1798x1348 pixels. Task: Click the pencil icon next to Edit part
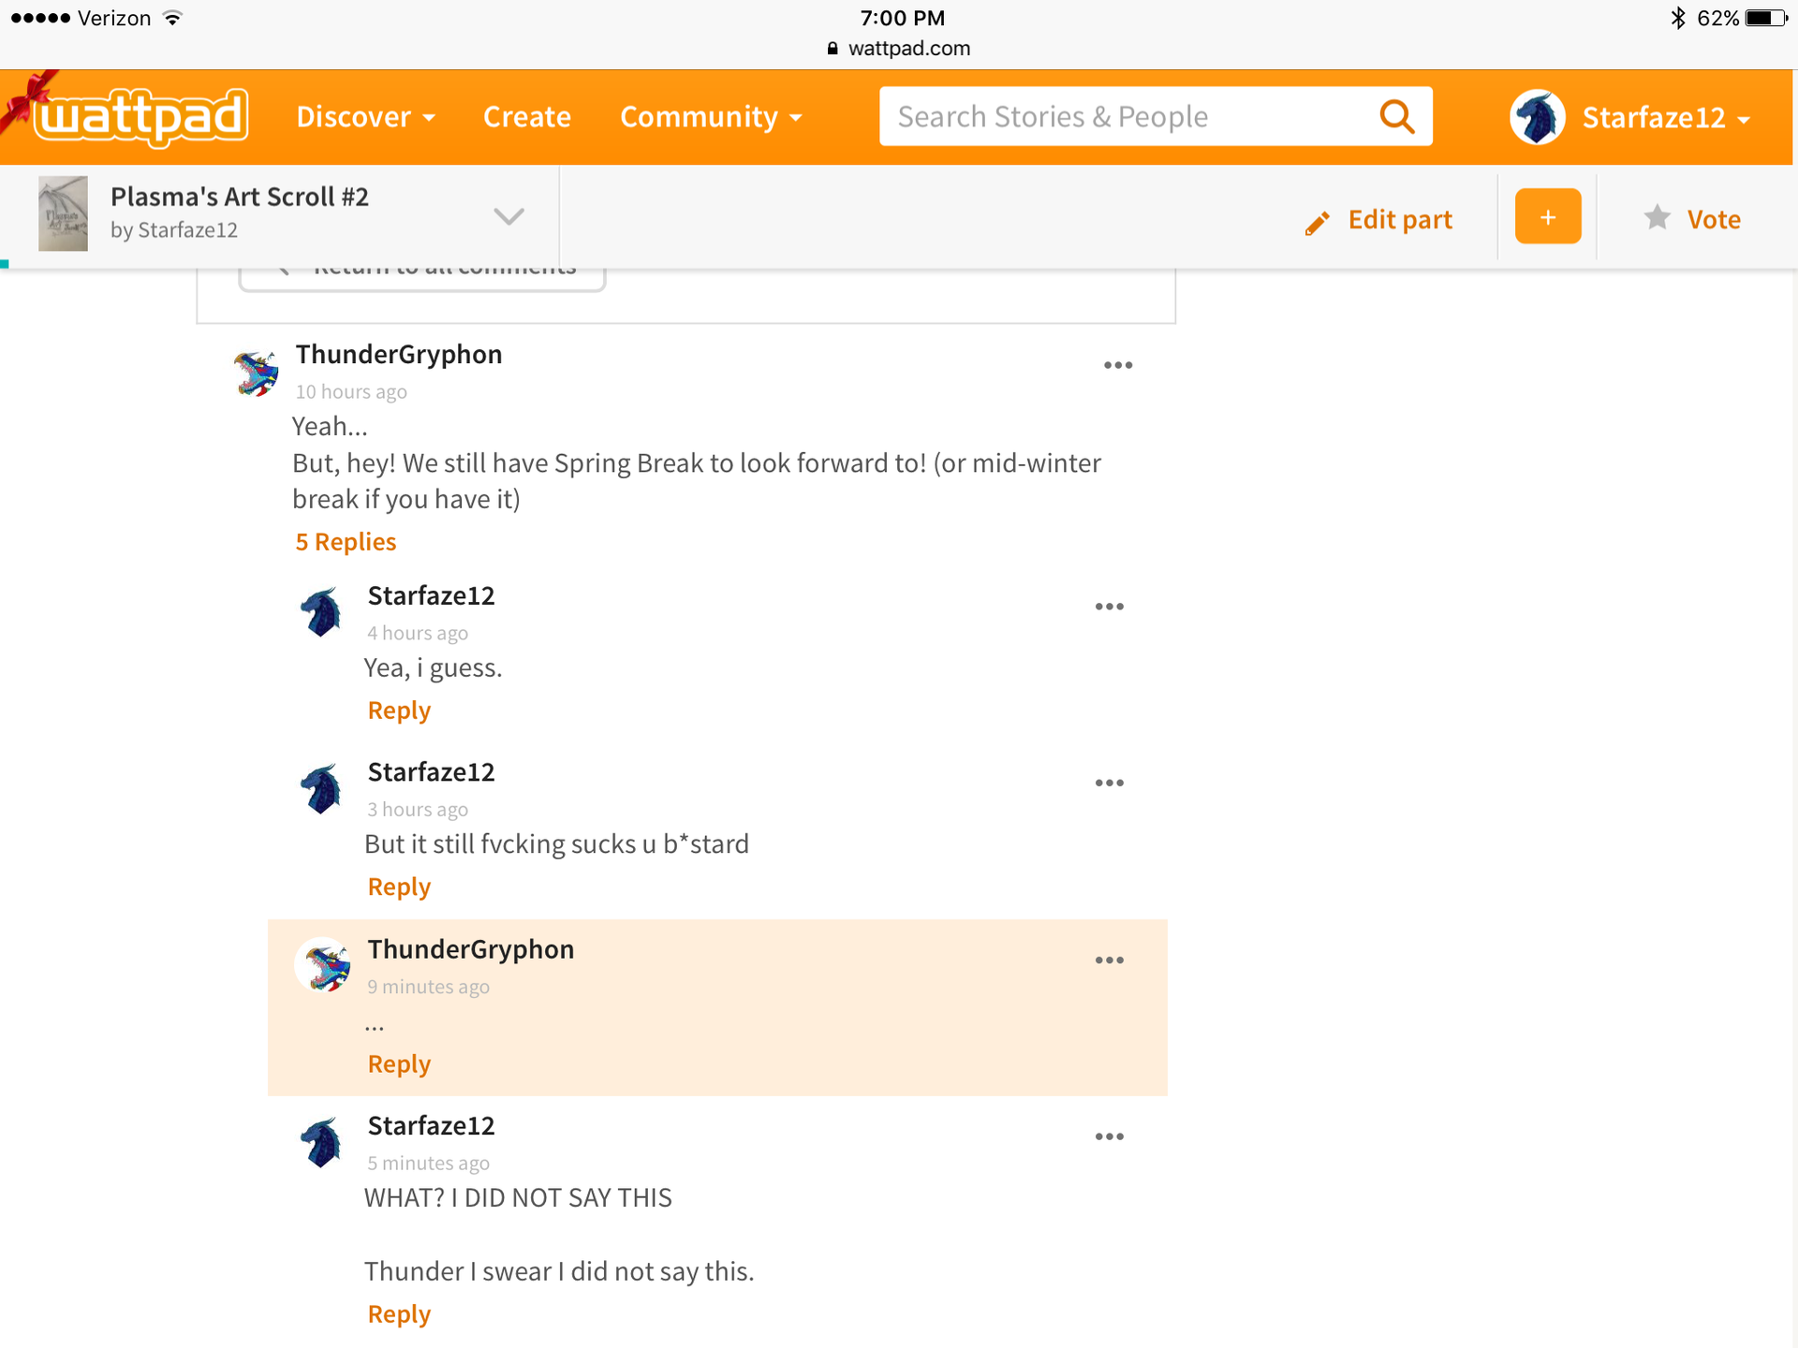[1317, 222]
